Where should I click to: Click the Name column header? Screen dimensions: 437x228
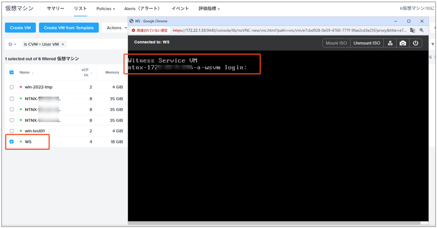(24, 72)
